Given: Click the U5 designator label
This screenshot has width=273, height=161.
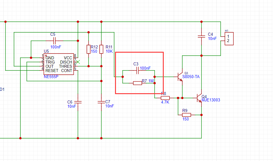Looking at the screenshot, I should pos(46,51).
